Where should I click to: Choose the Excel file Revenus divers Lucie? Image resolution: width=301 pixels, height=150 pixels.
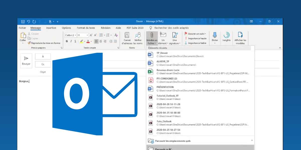pos(200,72)
